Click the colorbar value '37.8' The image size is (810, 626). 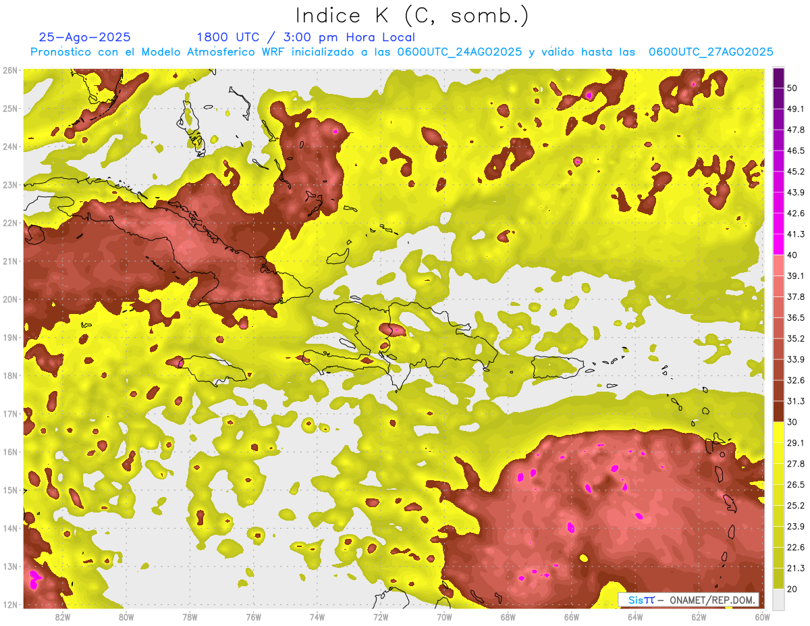pos(796,296)
